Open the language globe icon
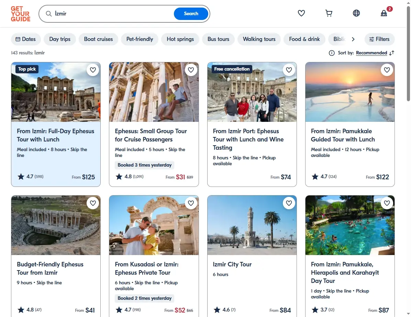The width and height of the screenshot is (411, 317). (356, 13)
